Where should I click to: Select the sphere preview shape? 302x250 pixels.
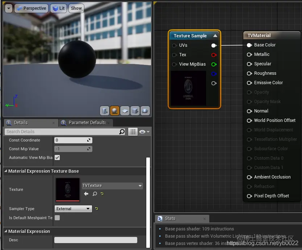click(115, 111)
